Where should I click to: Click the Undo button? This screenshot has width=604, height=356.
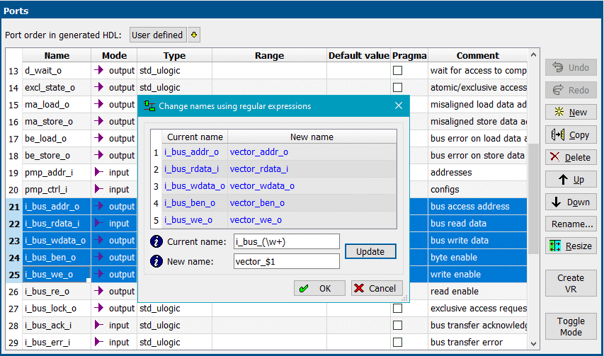click(571, 67)
